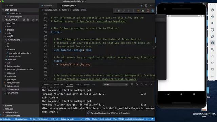This screenshot has width=217, height=122.
Task: Change YAML language mode in status bar
Action: [87, 119]
